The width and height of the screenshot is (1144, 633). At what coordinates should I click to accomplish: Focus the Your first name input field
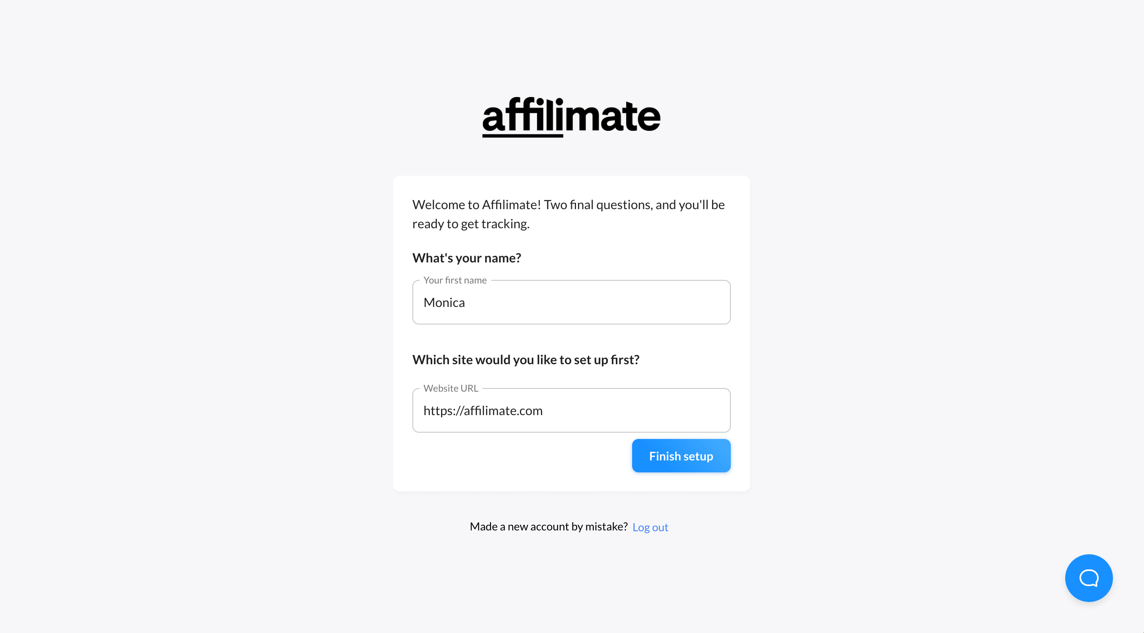(x=571, y=302)
